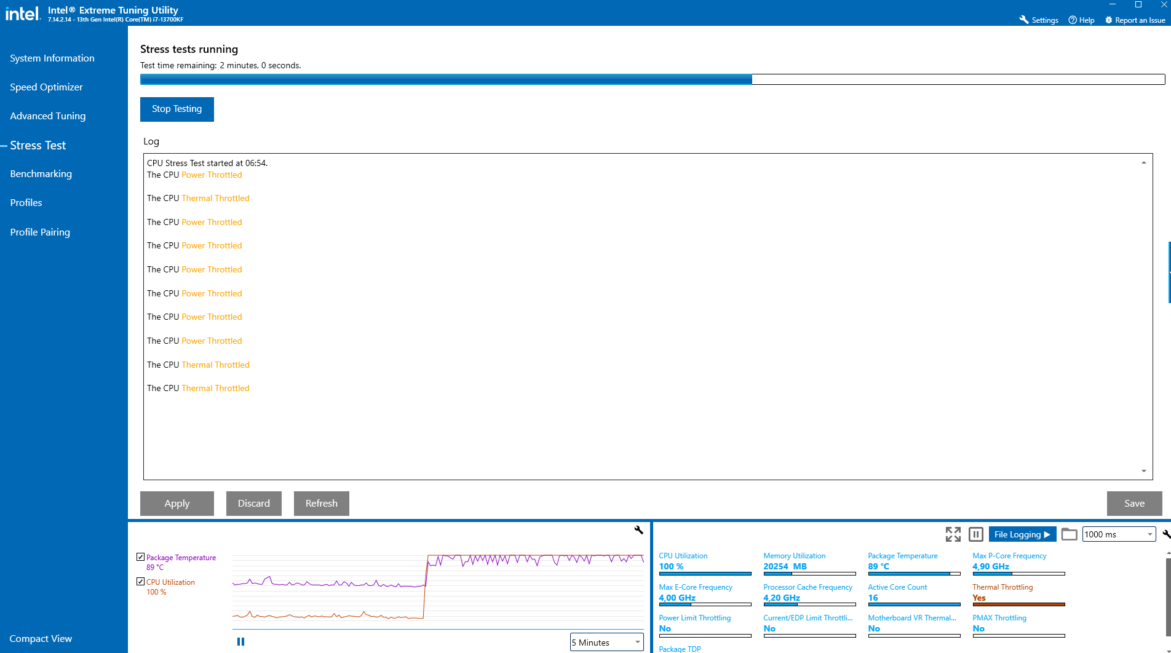Click the Intel logo
This screenshot has height=653, width=1171.
(23, 14)
